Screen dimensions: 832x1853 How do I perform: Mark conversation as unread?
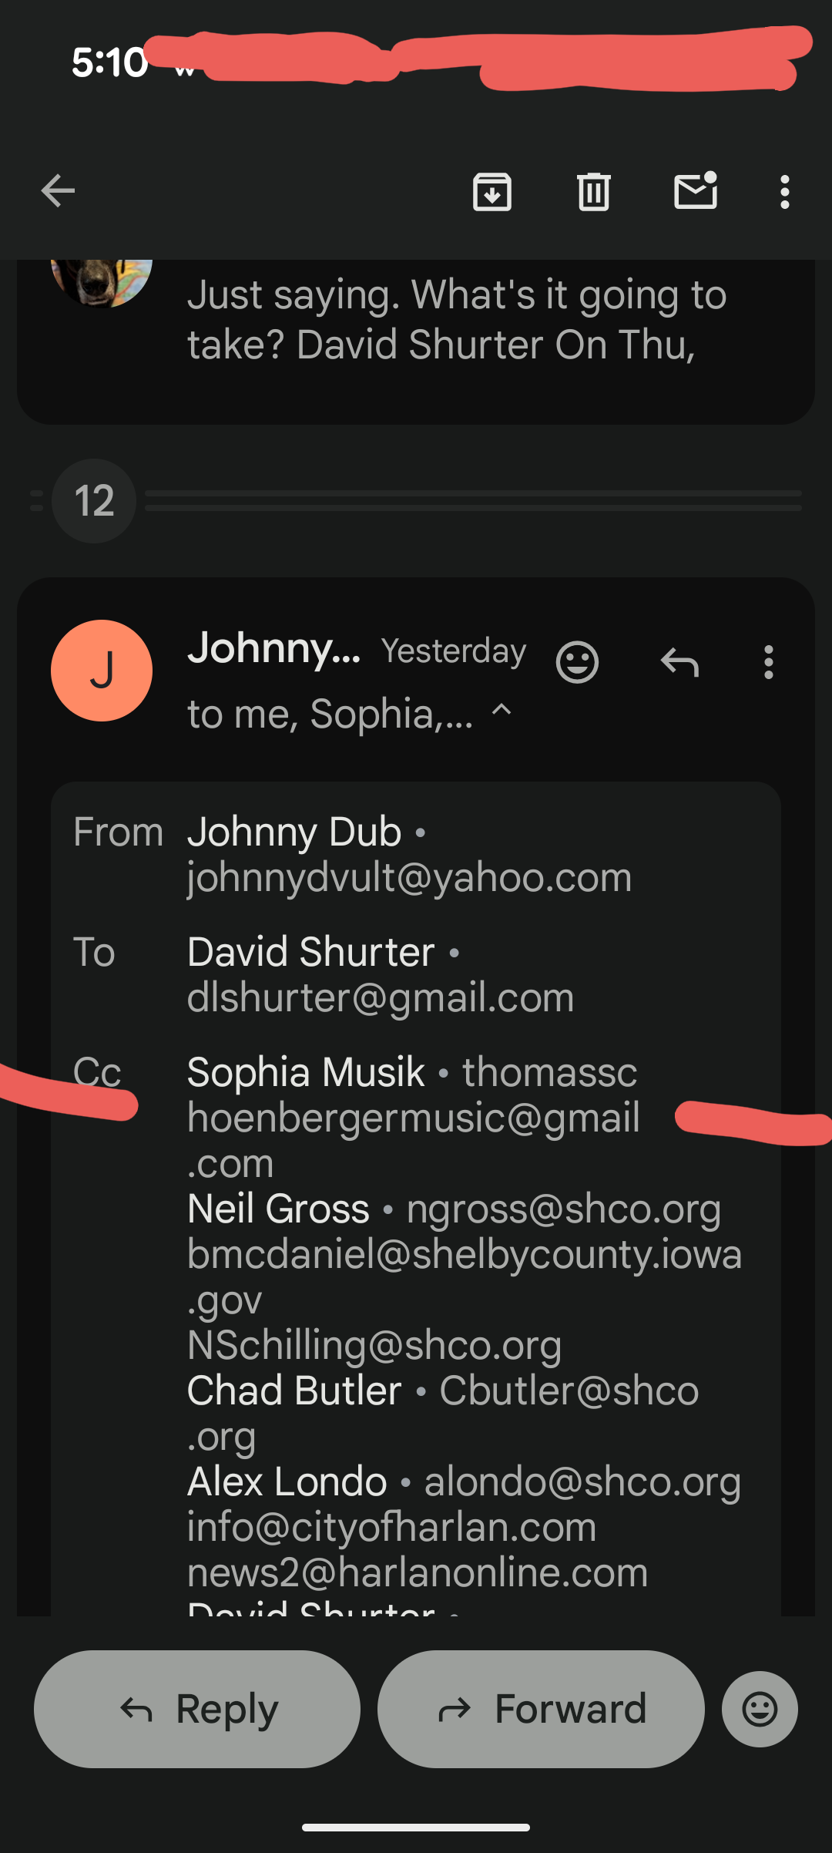coord(696,190)
